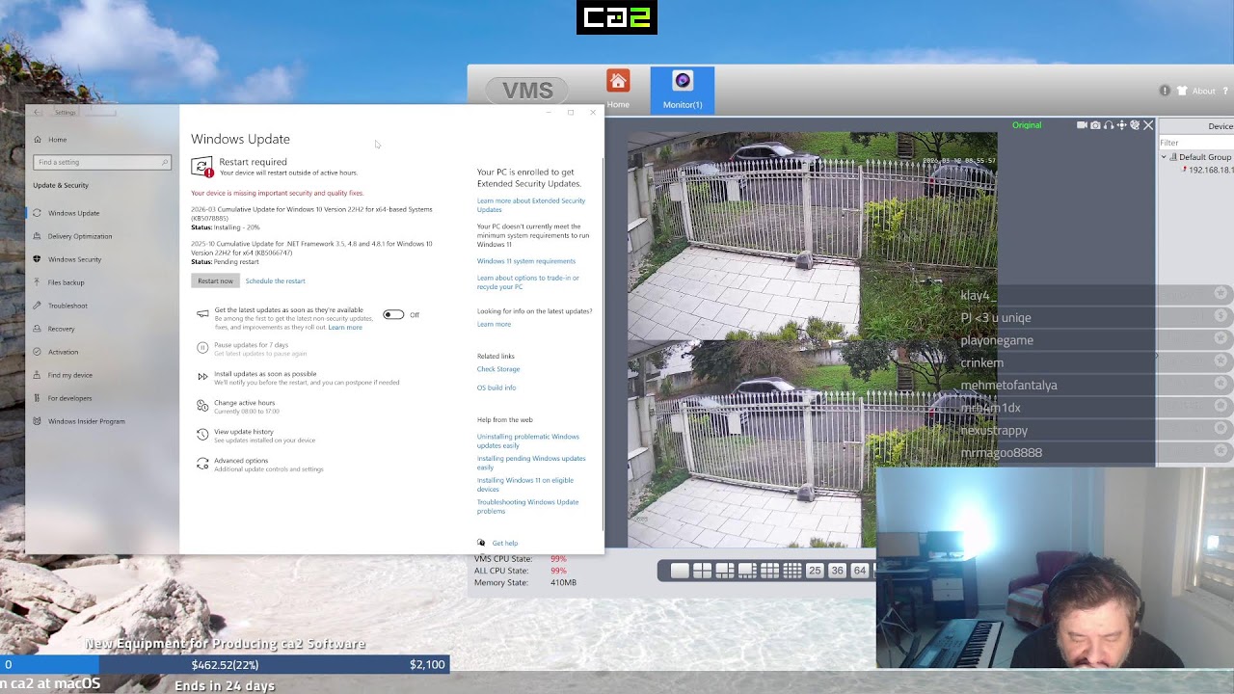Click Schedule the restart link

point(275,281)
